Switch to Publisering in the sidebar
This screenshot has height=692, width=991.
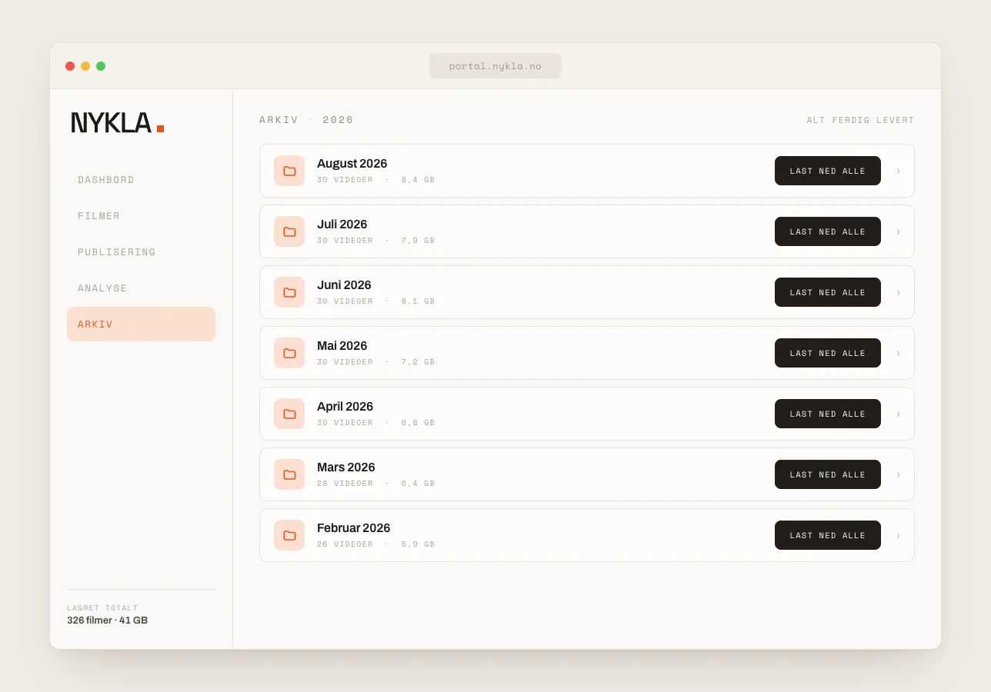point(141,252)
